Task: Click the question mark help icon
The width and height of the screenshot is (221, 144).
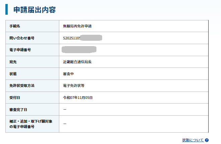Action: point(207,140)
